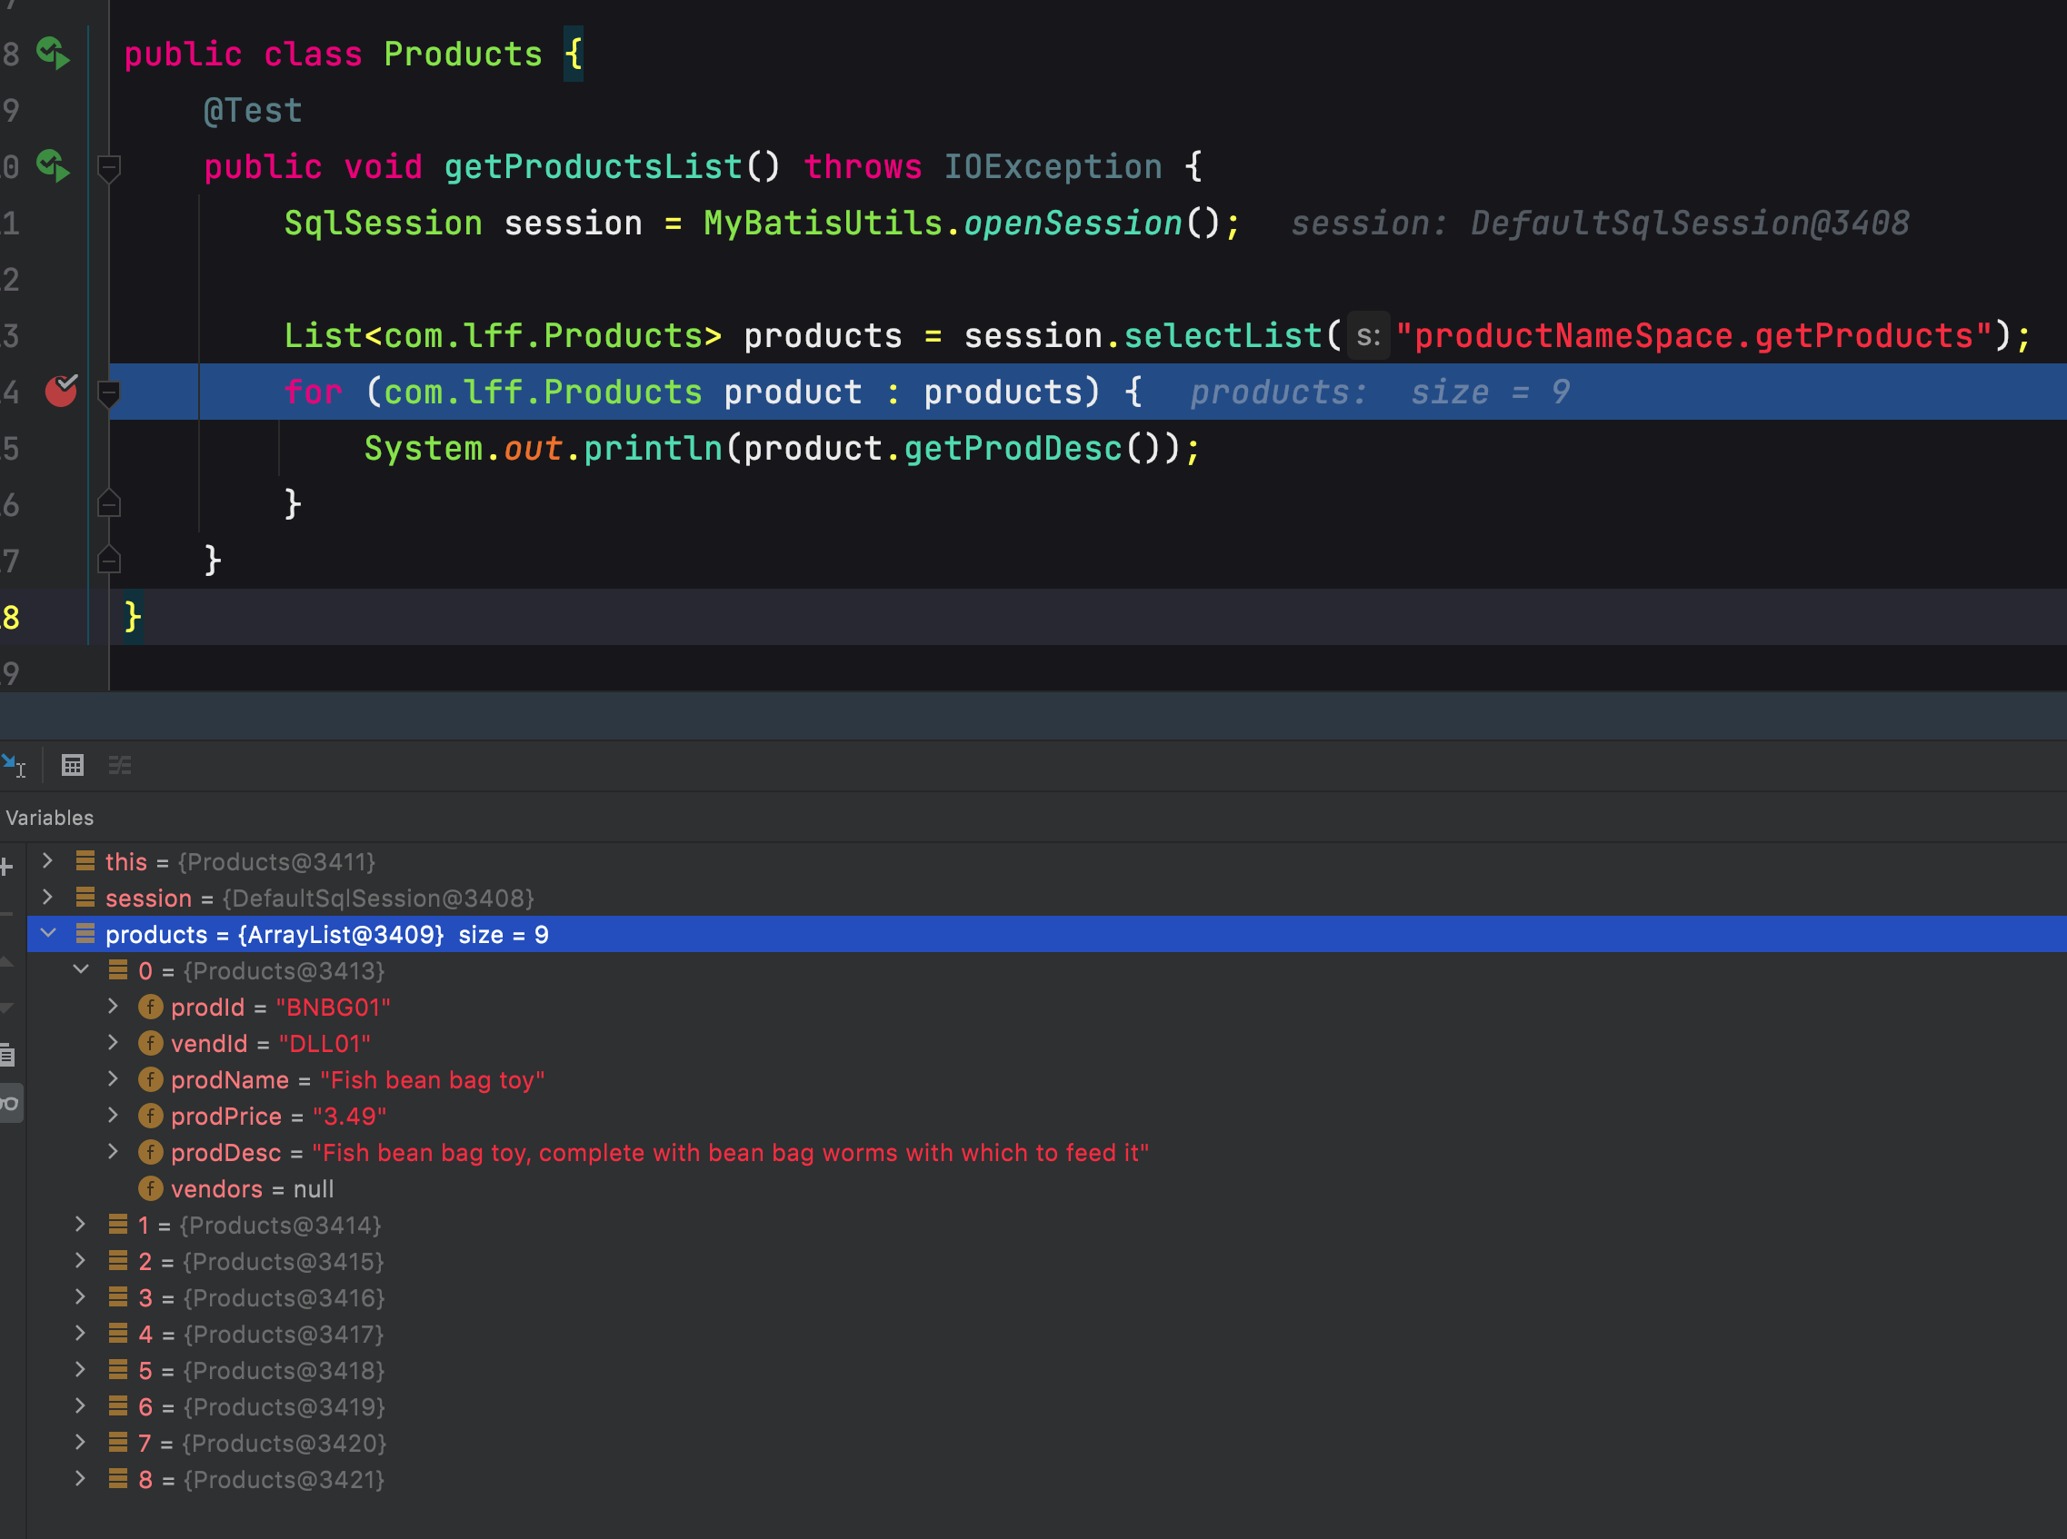The height and width of the screenshot is (1539, 2067).
Task: Collapse the 'products' ArrayList node
Action: pyautogui.click(x=48, y=933)
